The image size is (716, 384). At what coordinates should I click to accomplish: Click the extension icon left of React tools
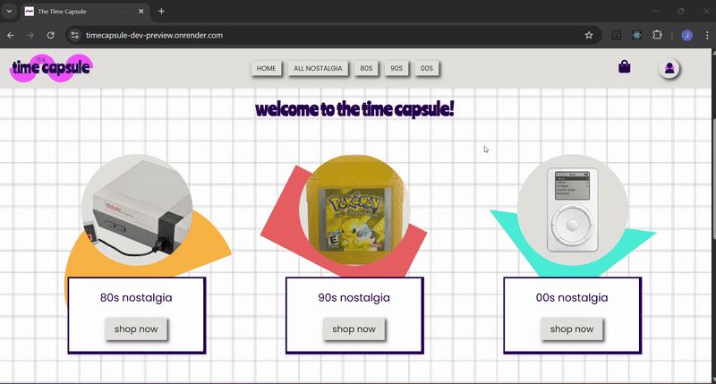[617, 35]
